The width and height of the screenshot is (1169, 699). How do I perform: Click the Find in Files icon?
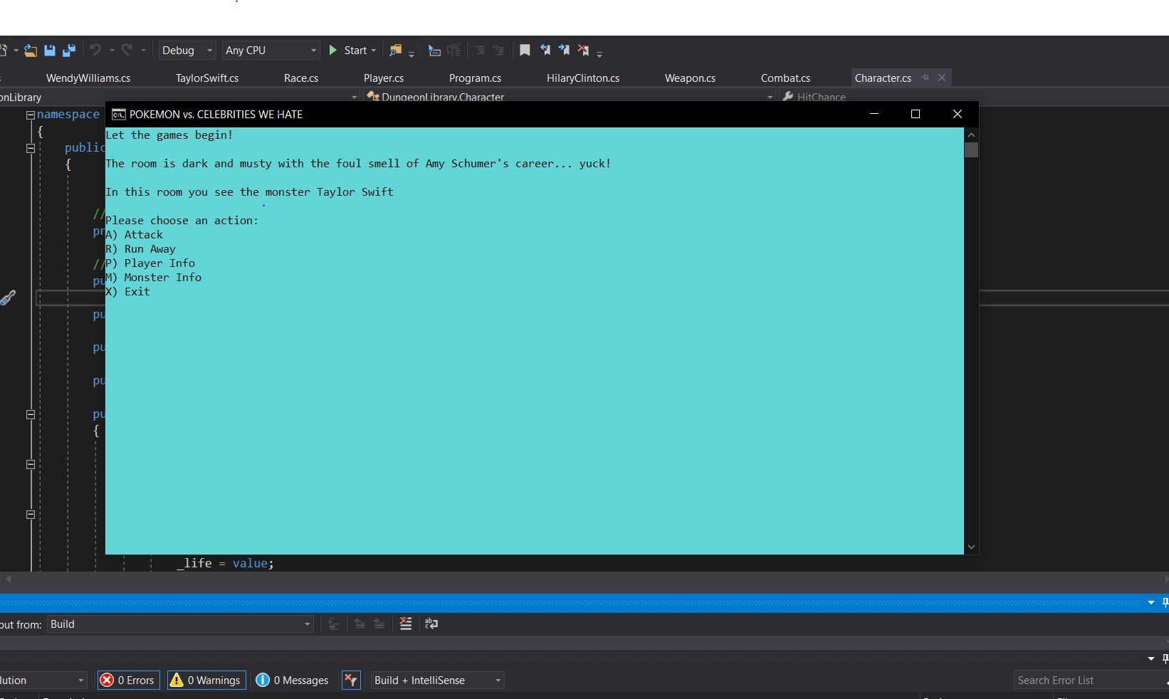[395, 51]
